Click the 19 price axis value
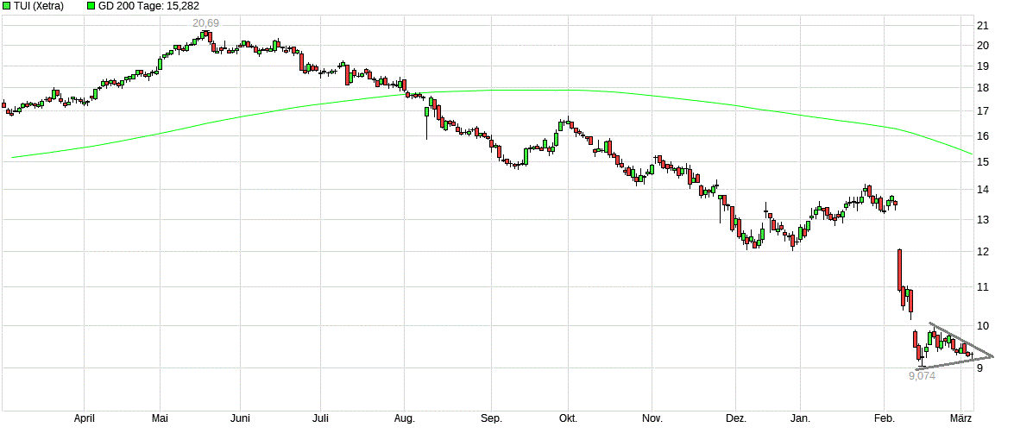Screen dimensions: 1014x446 (982, 66)
